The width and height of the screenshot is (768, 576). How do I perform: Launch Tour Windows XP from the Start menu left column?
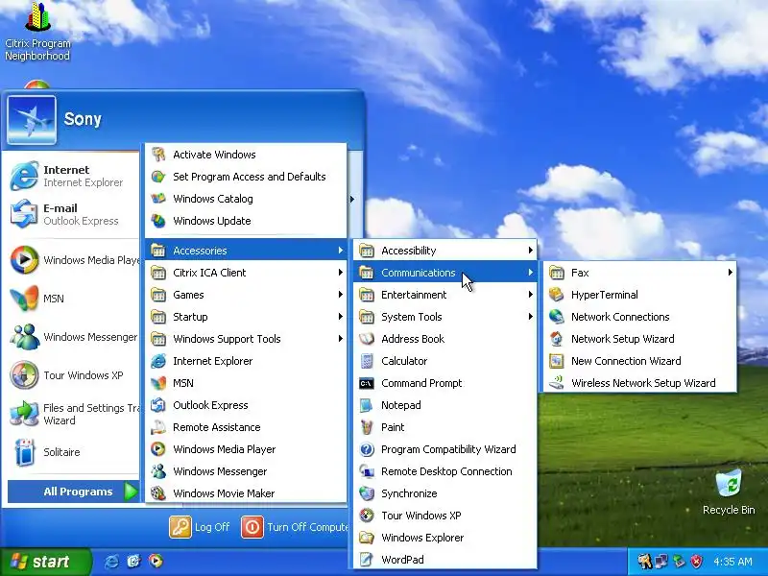coord(71,375)
